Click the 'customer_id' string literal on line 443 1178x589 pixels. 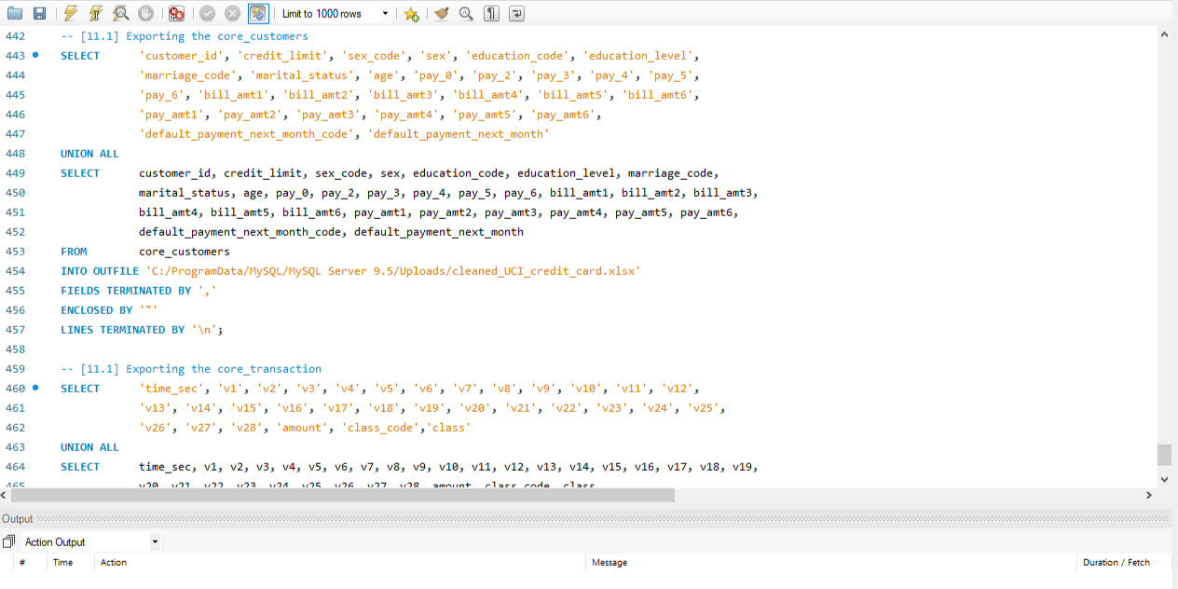tap(181, 56)
